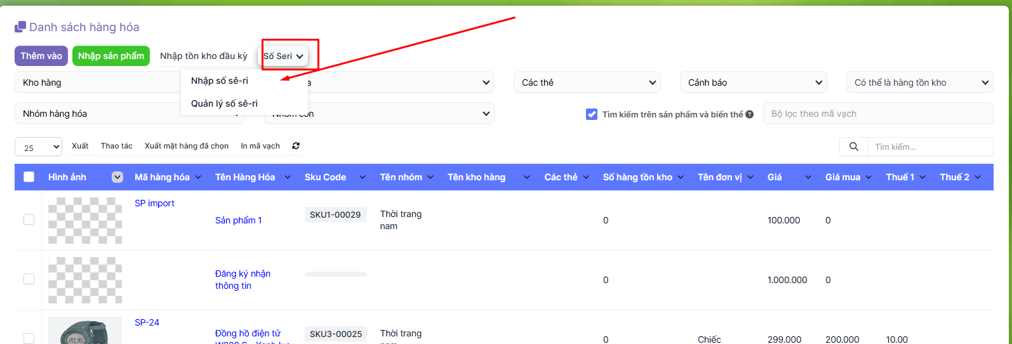Click the sort chevron on Sku Code column
Screen dimensions: 1012x344
point(362,178)
